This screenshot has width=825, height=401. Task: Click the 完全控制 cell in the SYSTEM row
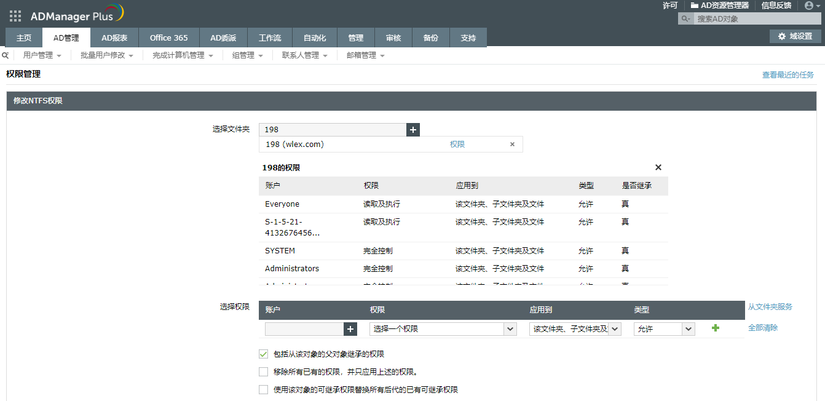tap(378, 251)
